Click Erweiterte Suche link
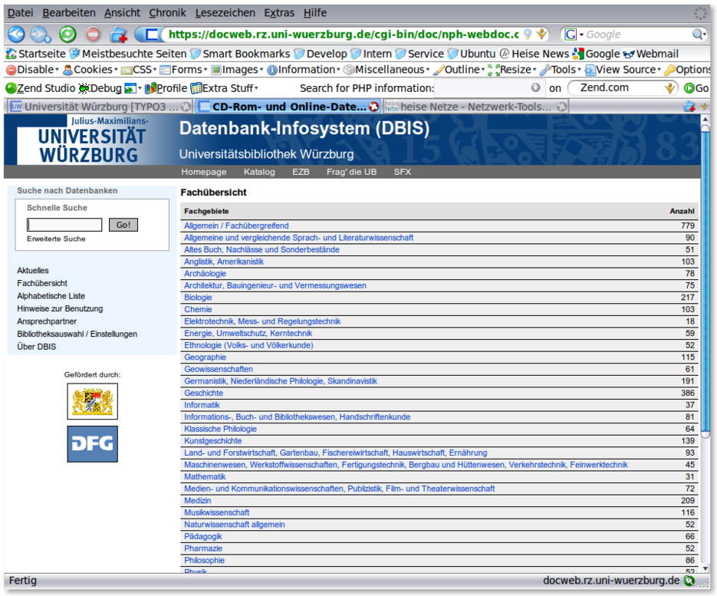Screen dimensions: 717x596 pyautogui.click(x=56, y=239)
